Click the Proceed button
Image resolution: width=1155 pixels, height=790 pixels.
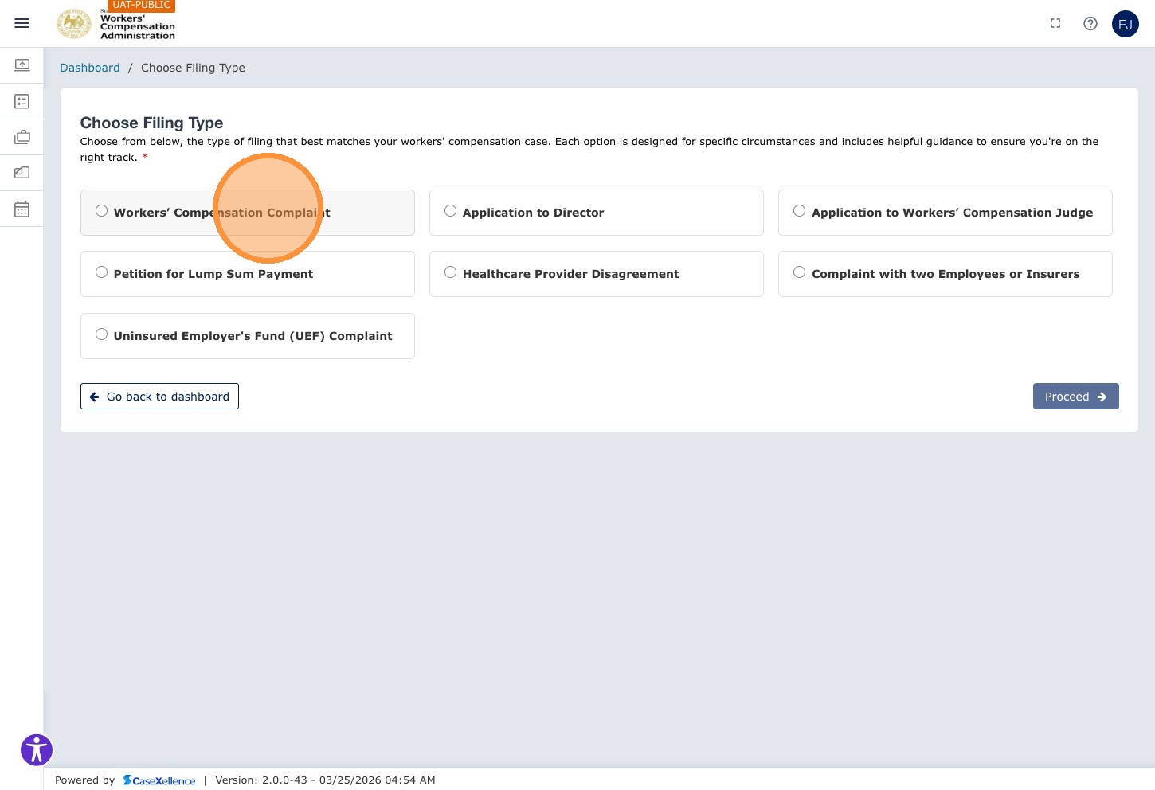point(1075,397)
